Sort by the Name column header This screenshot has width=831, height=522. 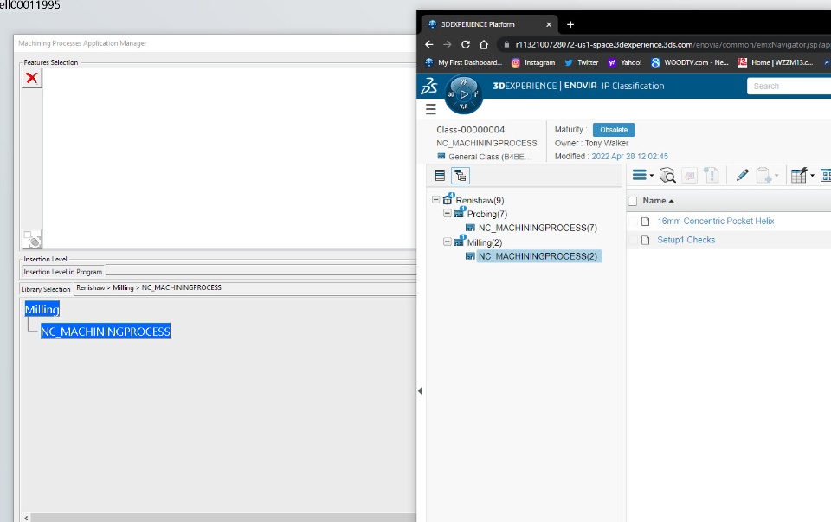tap(658, 201)
